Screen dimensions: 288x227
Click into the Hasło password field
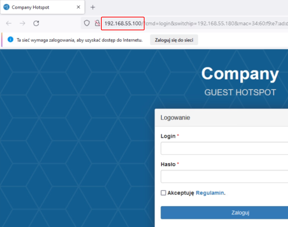[x=224, y=177]
